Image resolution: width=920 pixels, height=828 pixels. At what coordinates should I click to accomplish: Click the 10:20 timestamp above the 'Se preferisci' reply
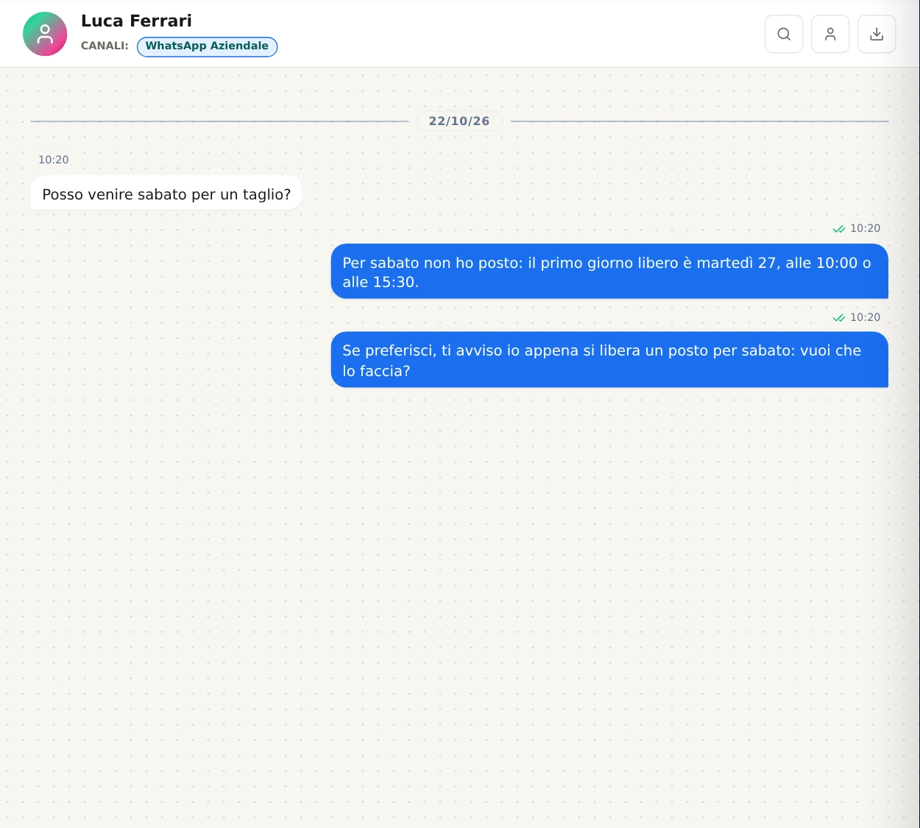click(865, 317)
